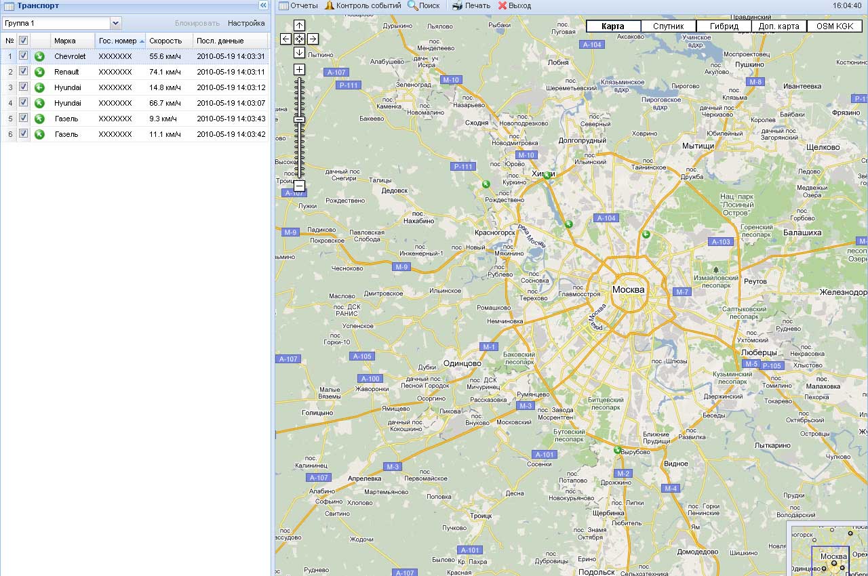868x576 pixels.
Task: Collapse the Транспорт panel with double chevron
Action: (x=263, y=5)
